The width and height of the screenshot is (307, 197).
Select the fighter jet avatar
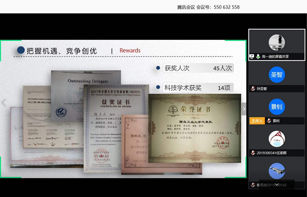277,171
